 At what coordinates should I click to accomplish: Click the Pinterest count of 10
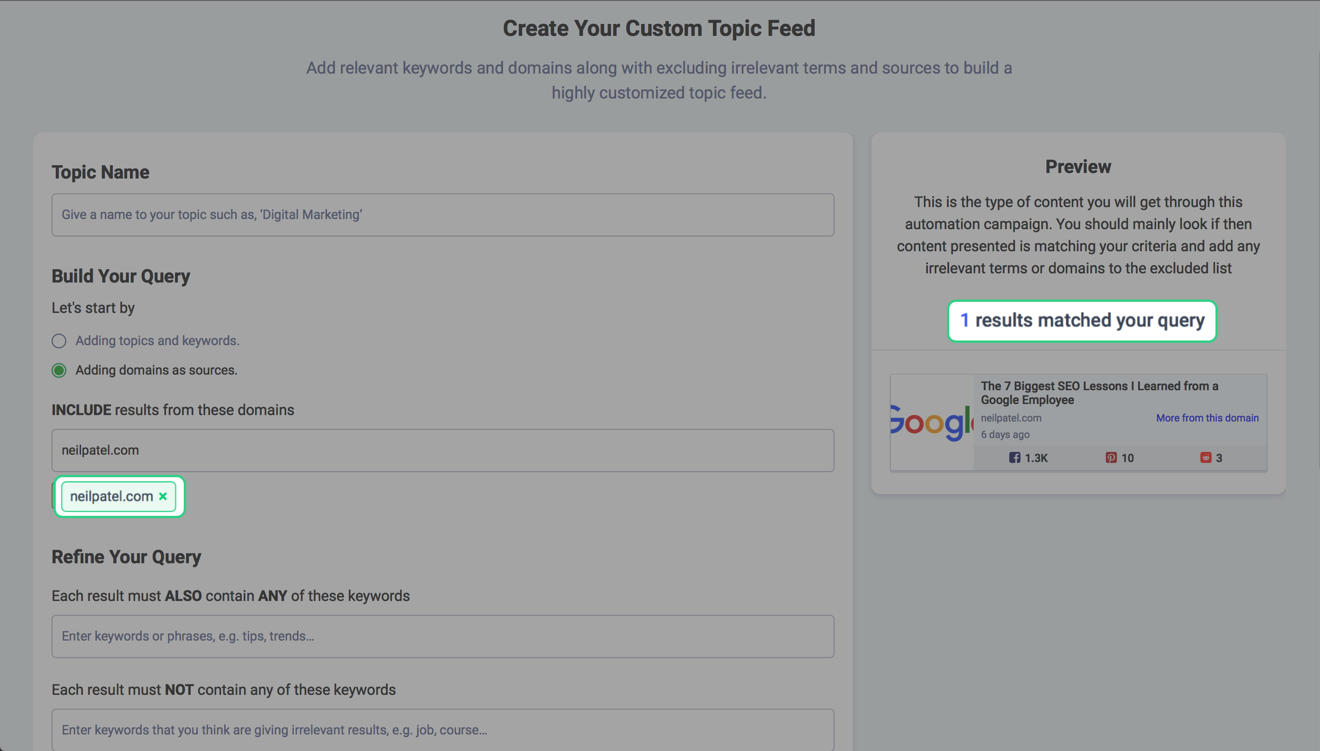[1127, 457]
